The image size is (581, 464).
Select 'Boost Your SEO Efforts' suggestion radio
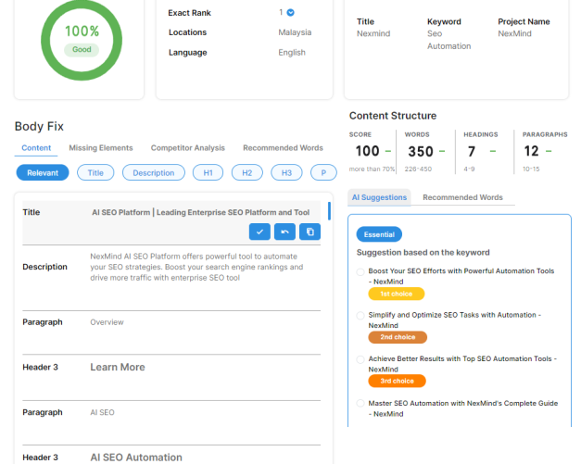coord(360,271)
